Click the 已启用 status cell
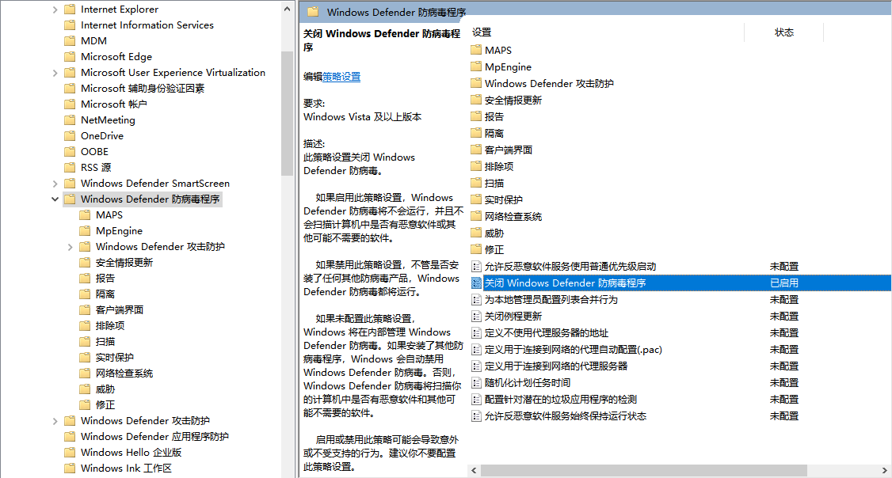This screenshot has width=892, height=478. (x=784, y=283)
